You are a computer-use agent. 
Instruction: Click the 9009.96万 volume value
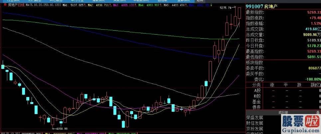tap(311, 35)
